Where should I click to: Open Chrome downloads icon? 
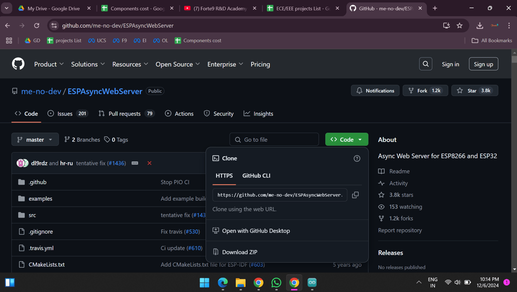click(x=480, y=25)
